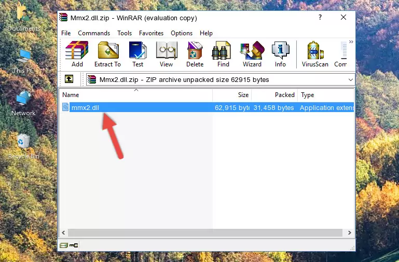The width and height of the screenshot is (399, 262).
Task: Open the View file tool
Action: point(167,54)
